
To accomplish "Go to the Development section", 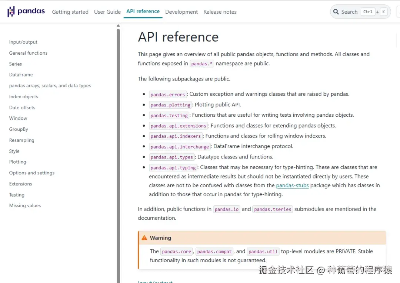I will (181, 12).
